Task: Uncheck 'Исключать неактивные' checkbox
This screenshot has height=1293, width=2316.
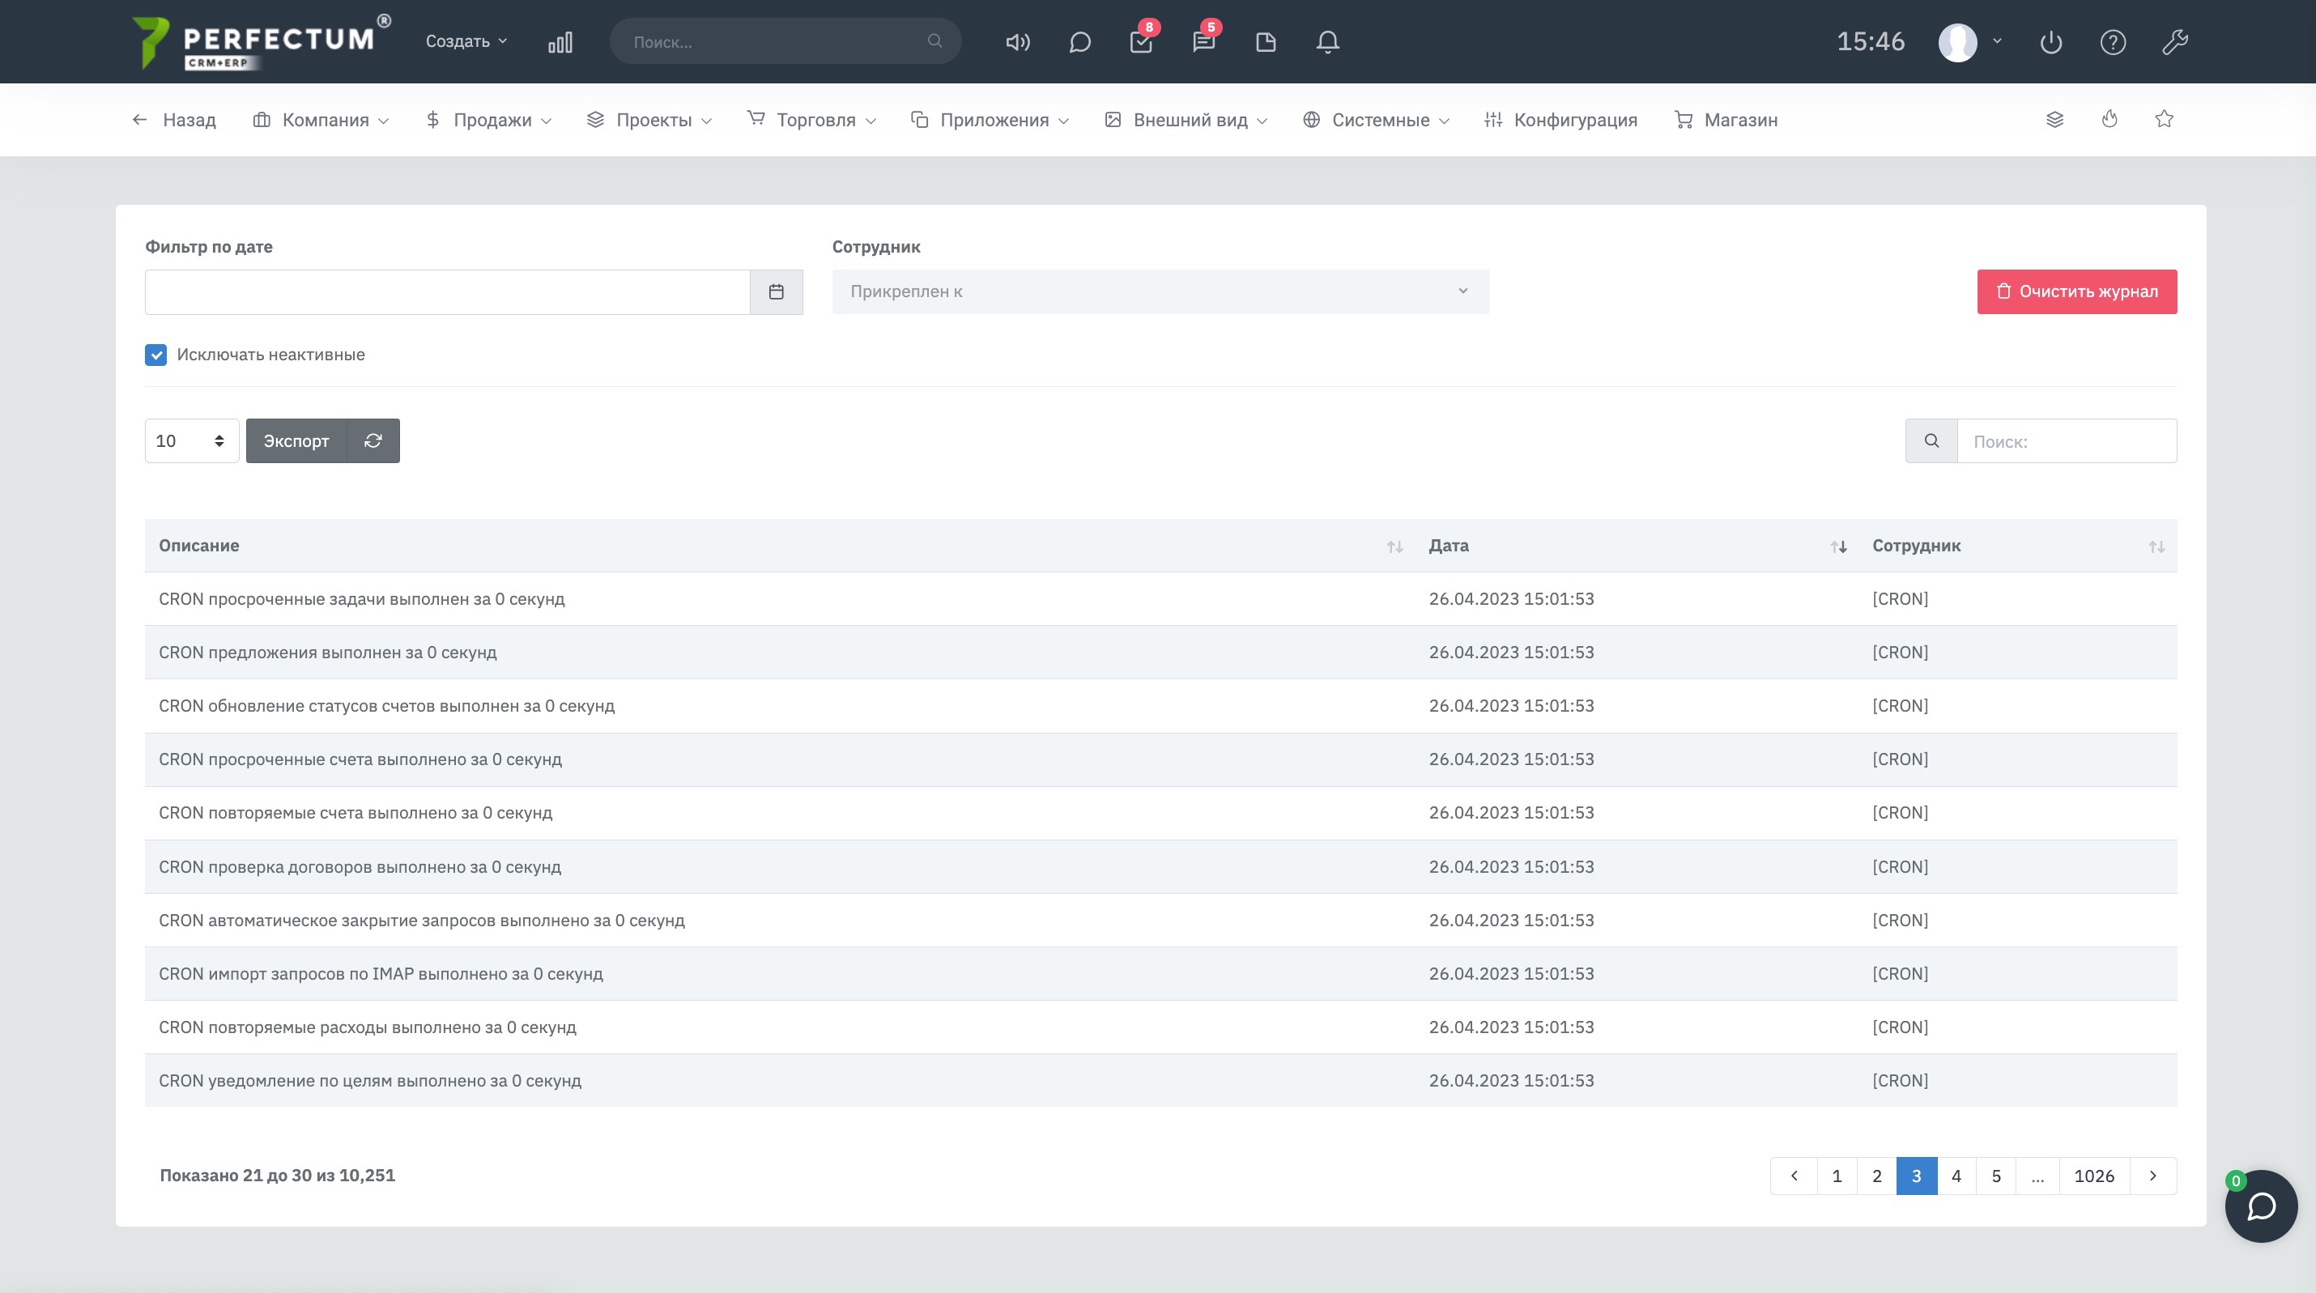Action: pyautogui.click(x=155, y=355)
